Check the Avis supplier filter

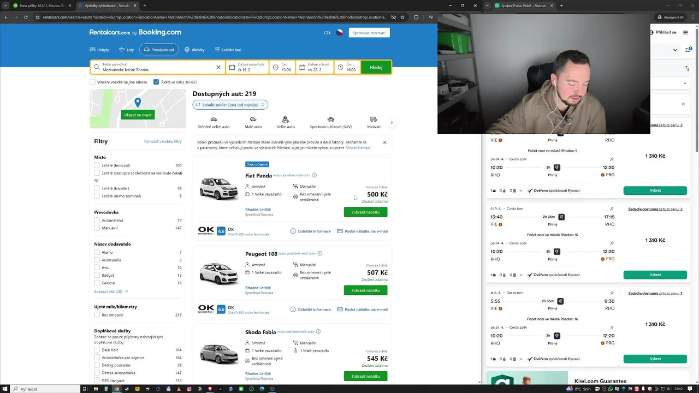(97, 267)
